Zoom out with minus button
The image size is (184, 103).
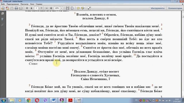coord(47,8)
